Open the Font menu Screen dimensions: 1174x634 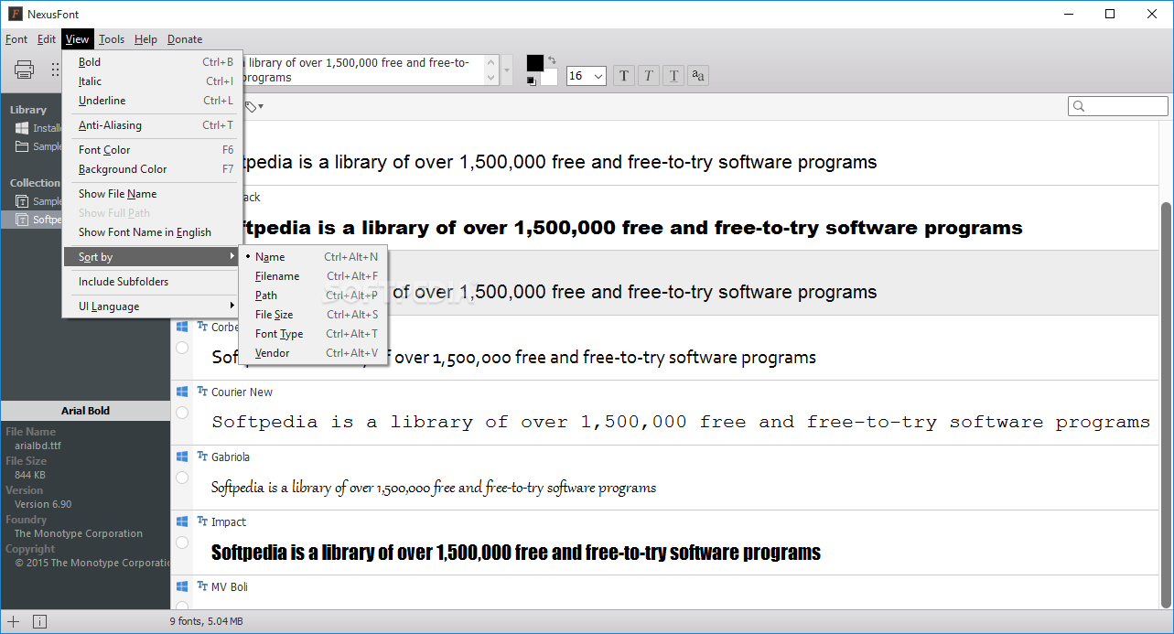coord(16,39)
